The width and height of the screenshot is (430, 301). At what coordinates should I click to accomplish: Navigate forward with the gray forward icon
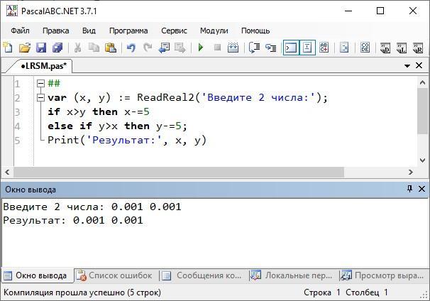(180, 48)
